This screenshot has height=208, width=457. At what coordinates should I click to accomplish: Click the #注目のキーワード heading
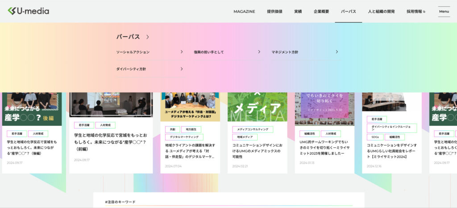point(120,202)
